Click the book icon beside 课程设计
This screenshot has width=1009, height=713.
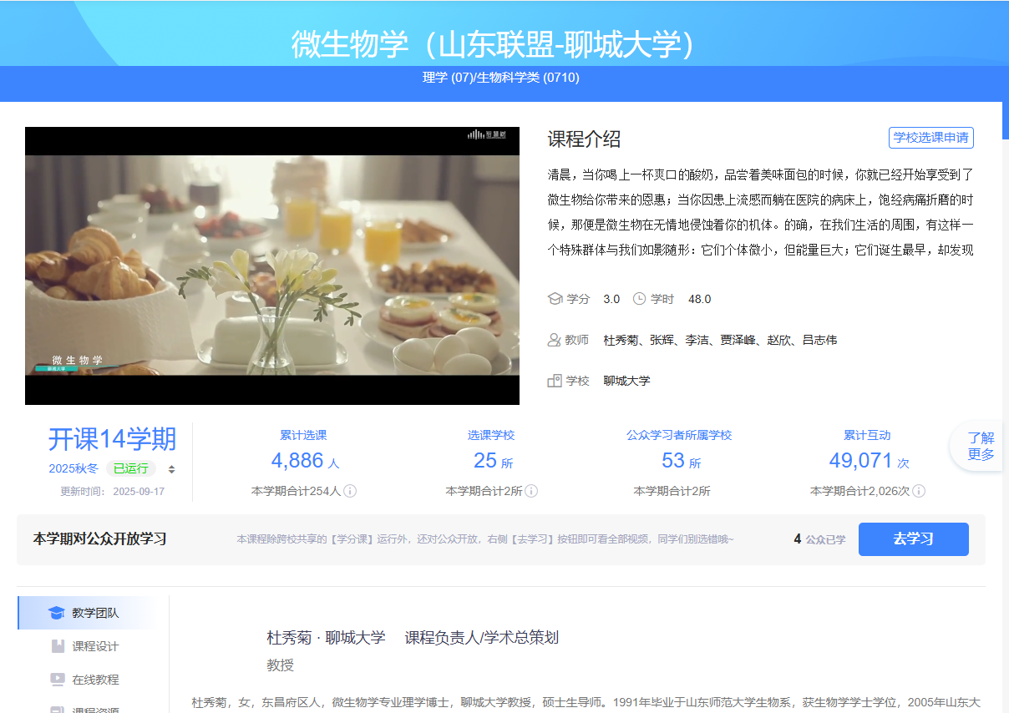[x=58, y=646]
